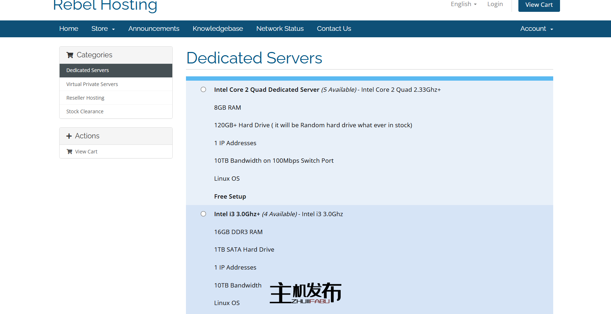The width and height of the screenshot is (611, 314).
Task: Click the Rebel Hosting site logo
Action: tap(105, 5)
